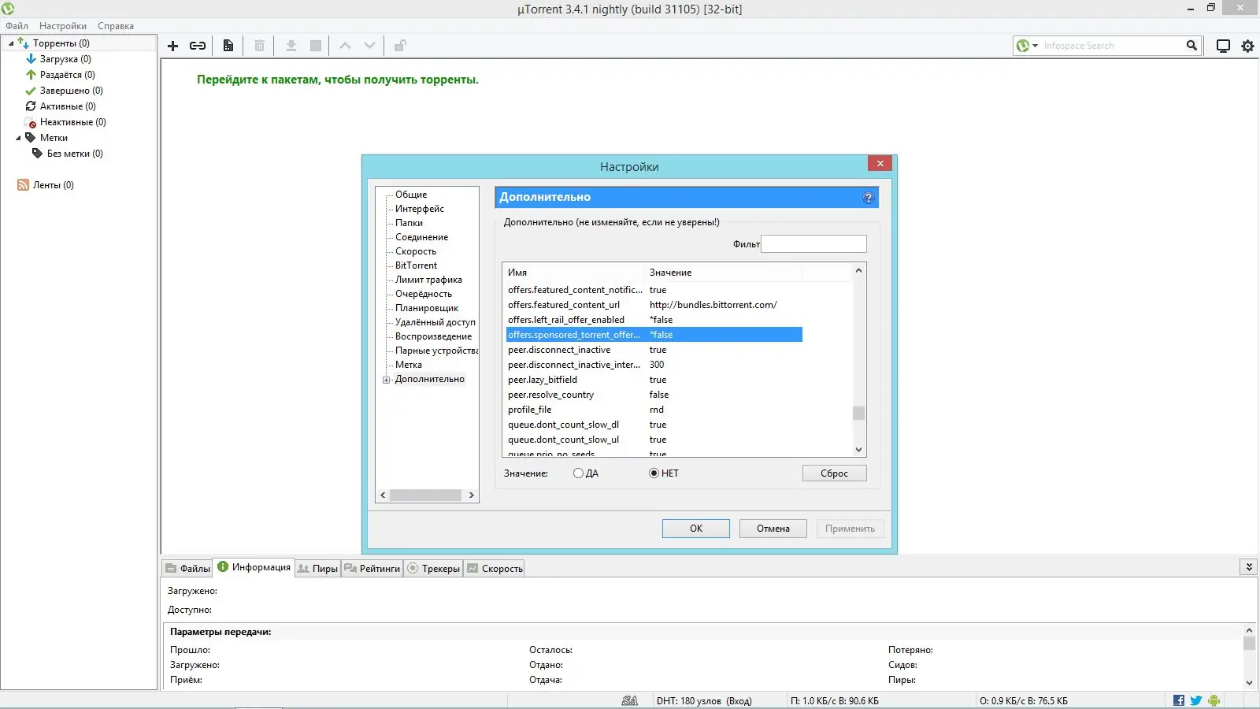The height and width of the screenshot is (709, 1260).
Task: Click the Add Torrent plus icon
Action: point(173,46)
